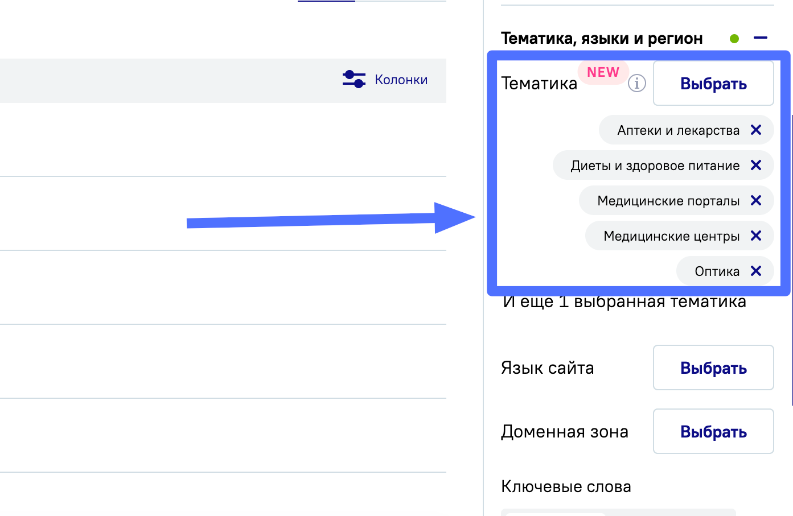
Task: Open the Колонки column settings link
Action: [401, 80]
